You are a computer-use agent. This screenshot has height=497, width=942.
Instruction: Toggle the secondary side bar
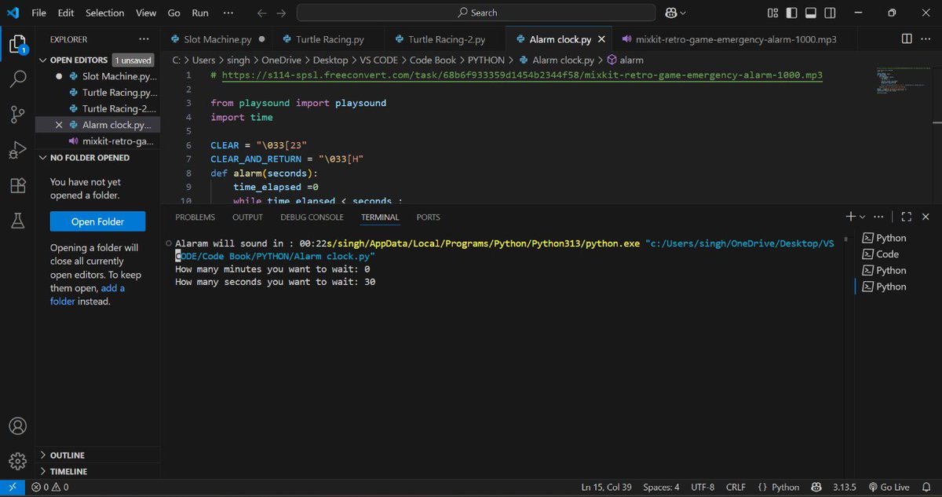(829, 13)
